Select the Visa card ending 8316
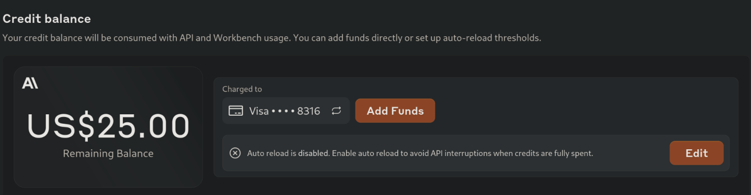Viewport: 751px width, 195px height. pyautogui.click(x=285, y=111)
